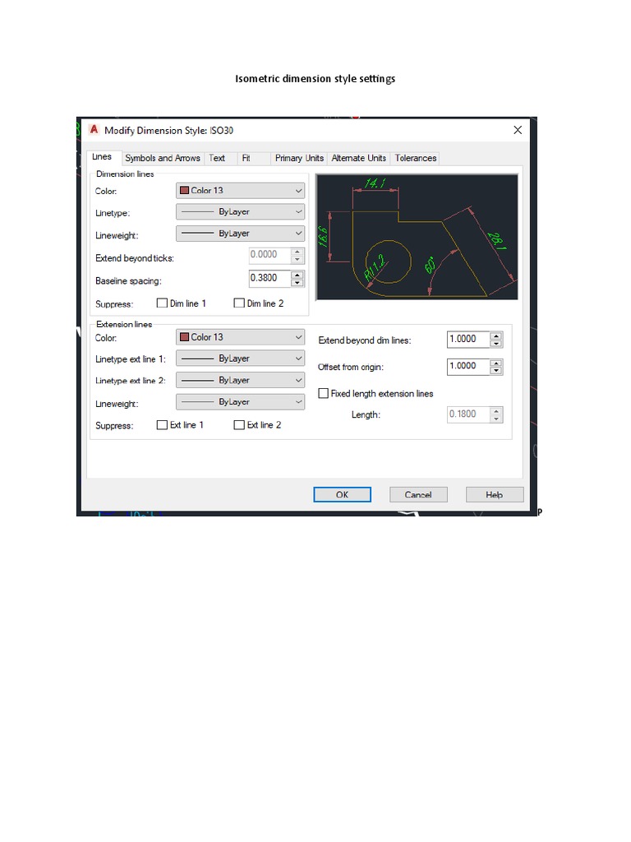The image size is (631, 842).
Task: Toggle Suppress Ext line 2 checkbox
Action: (239, 425)
